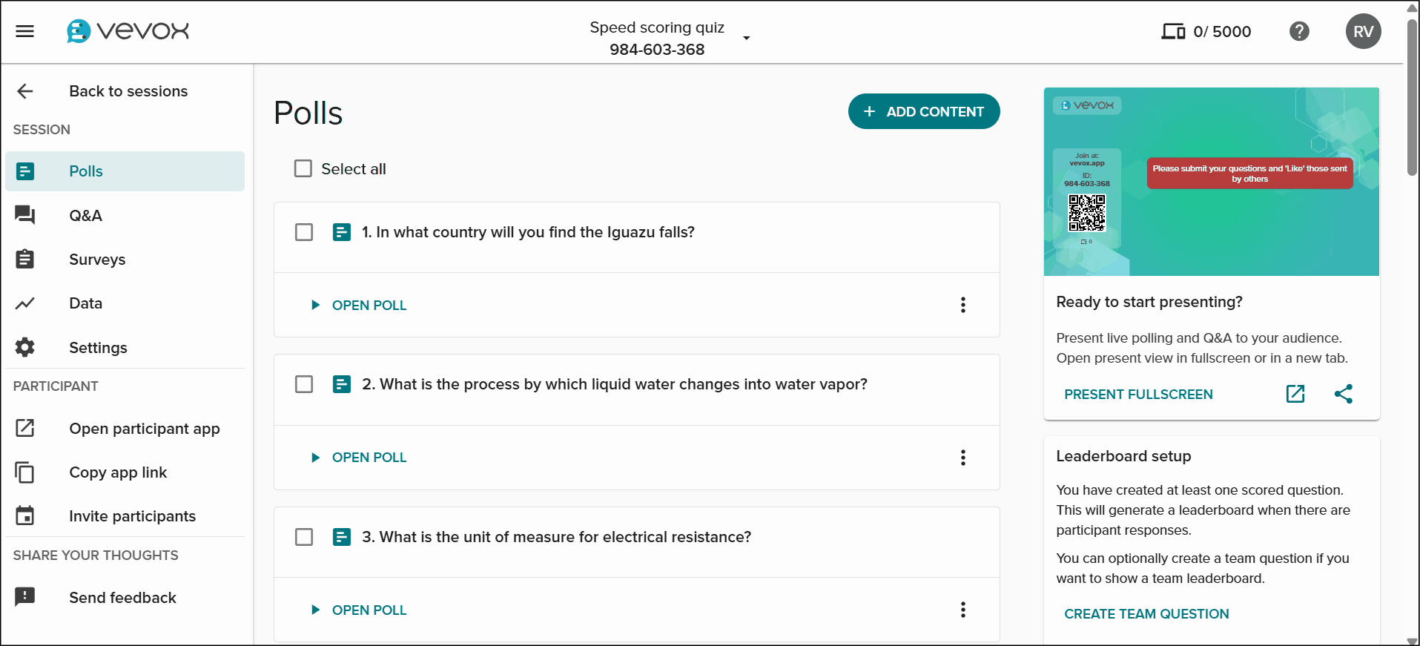Viewport: 1420px width, 646px height.
Task: Open the Data chart icon
Action: pos(25,303)
